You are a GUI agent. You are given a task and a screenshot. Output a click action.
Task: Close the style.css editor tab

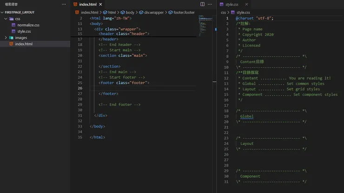pos(247,4)
